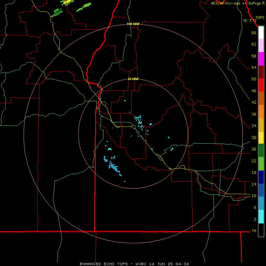This screenshot has width=266, height=266.
Task: Pick the bright orange legend swatch
Action: click(261, 112)
